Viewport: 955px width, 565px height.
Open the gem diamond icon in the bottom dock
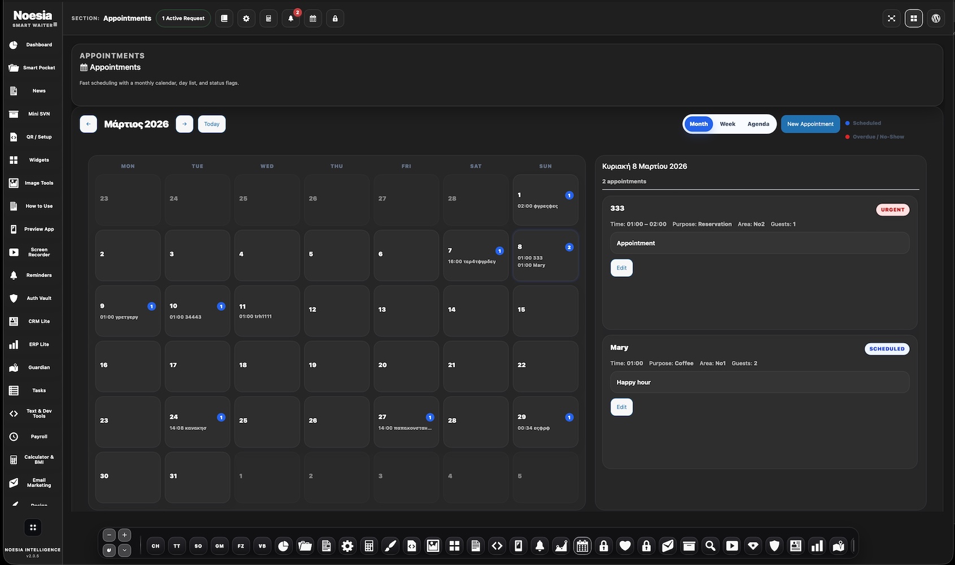[x=753, y=546]
